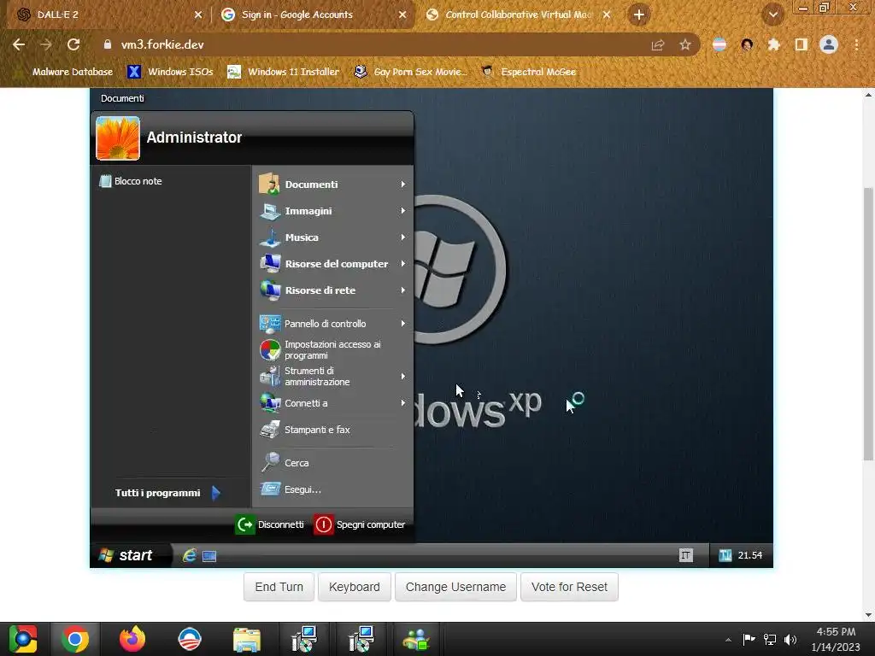Open Connetti a icon
The height and width of the screenshot is (656, 875).
coord(269,403)
